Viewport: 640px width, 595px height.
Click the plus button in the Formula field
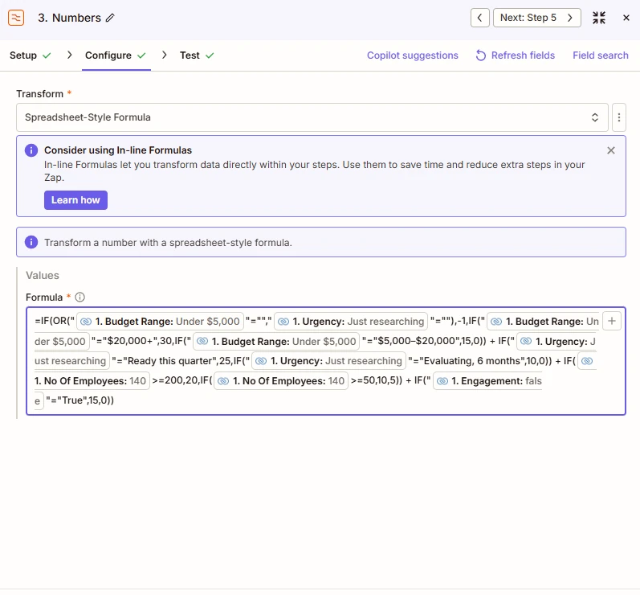tap(611, 321)
